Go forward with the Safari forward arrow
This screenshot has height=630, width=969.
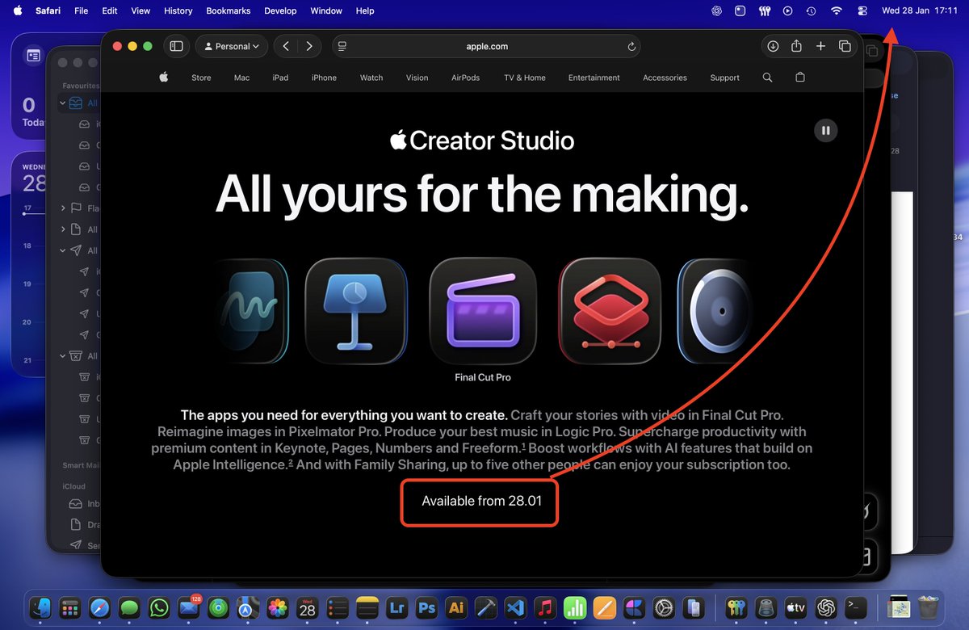tap(309, 46)
